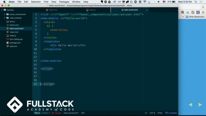Open Dropbox in the menu bar
The image size is (206, 116).
pyautogui.click(x=140, y=2)
